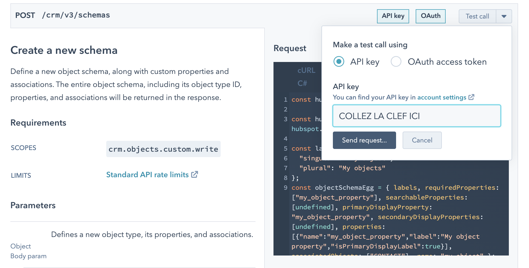The image size is (529, 268).
Task: Click the Object Body param label
Action: pos(28,251)
